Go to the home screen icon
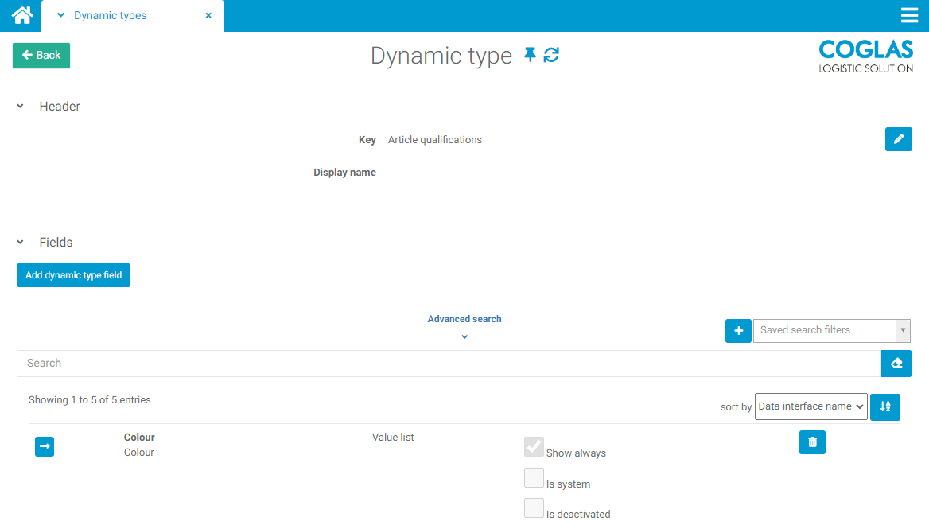 pyautogui.click(x=21, y=15)
